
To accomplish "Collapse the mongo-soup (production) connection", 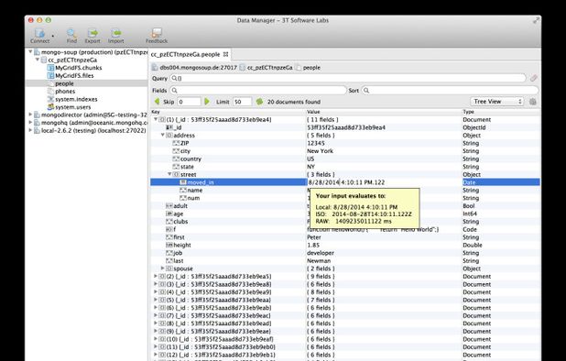I will click(30, 52).
